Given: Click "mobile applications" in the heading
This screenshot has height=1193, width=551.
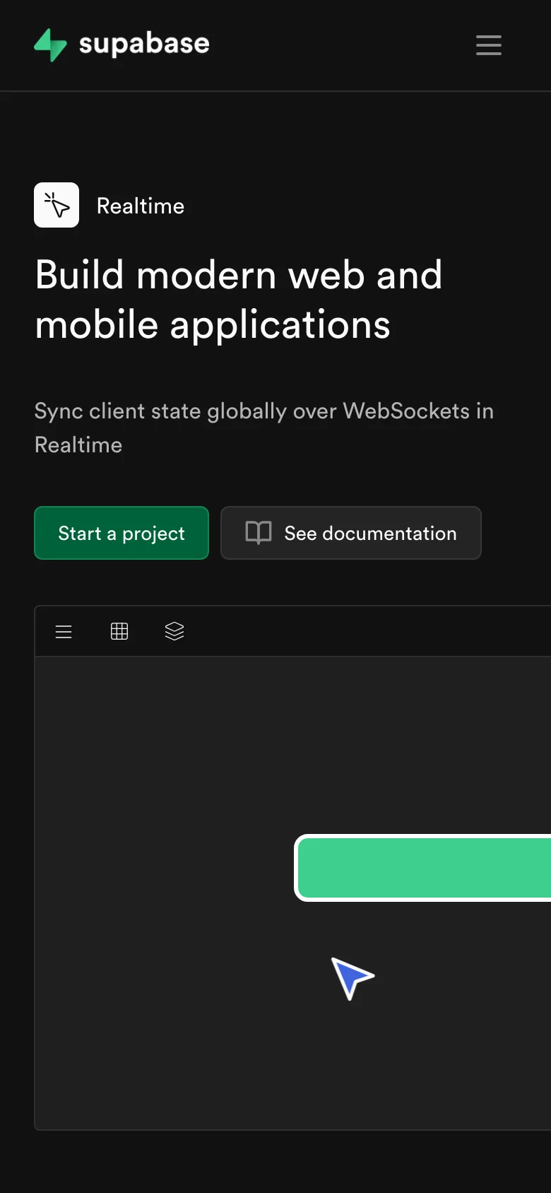Looking at the screenshot, I should (213, 325).
